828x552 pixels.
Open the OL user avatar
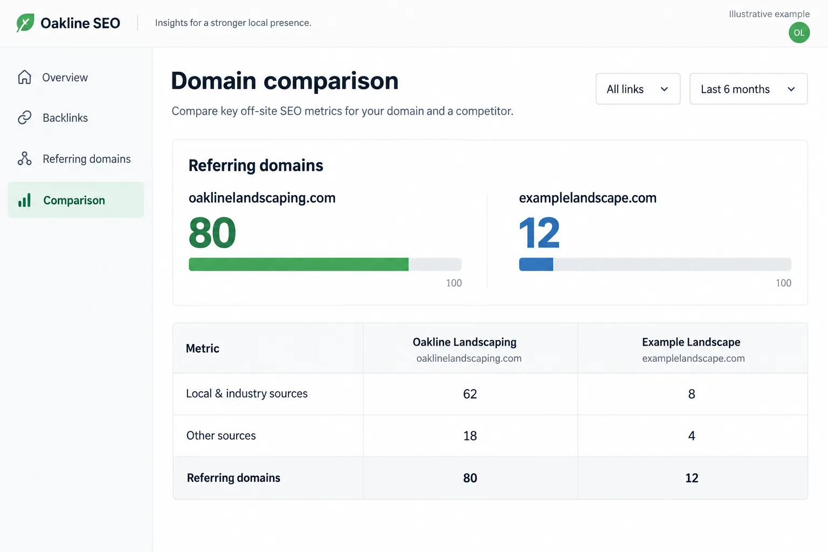[x=799, y=33]
